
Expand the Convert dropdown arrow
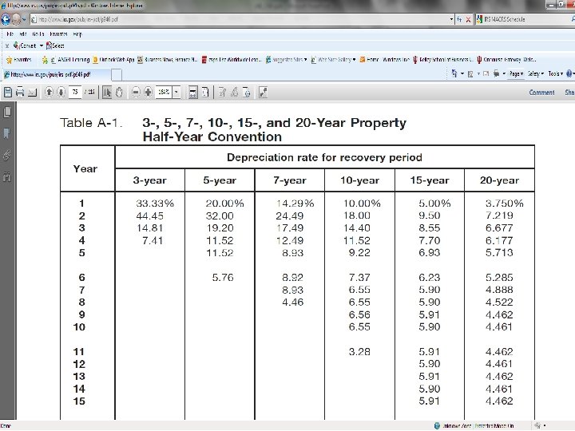coord(41,45)
